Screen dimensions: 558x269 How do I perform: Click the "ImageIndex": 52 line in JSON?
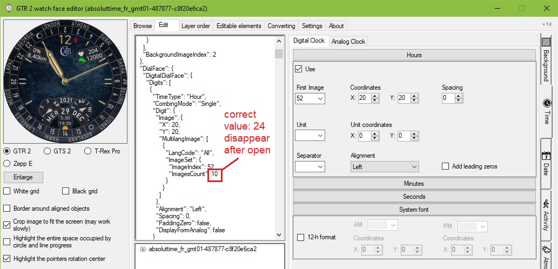coord(191,166)
